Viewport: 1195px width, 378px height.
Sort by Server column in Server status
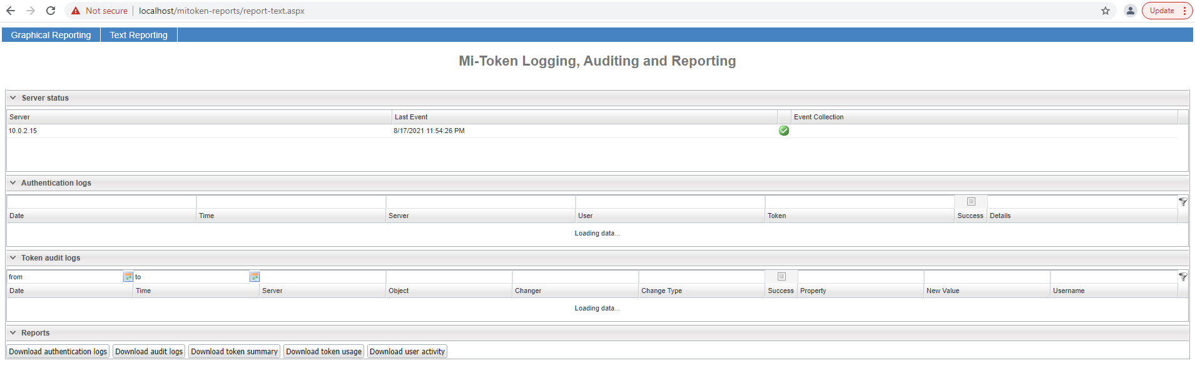(199, 117)
